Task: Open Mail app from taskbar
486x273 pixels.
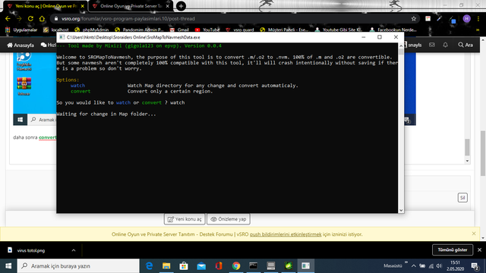Action: (x=201, y=266)
